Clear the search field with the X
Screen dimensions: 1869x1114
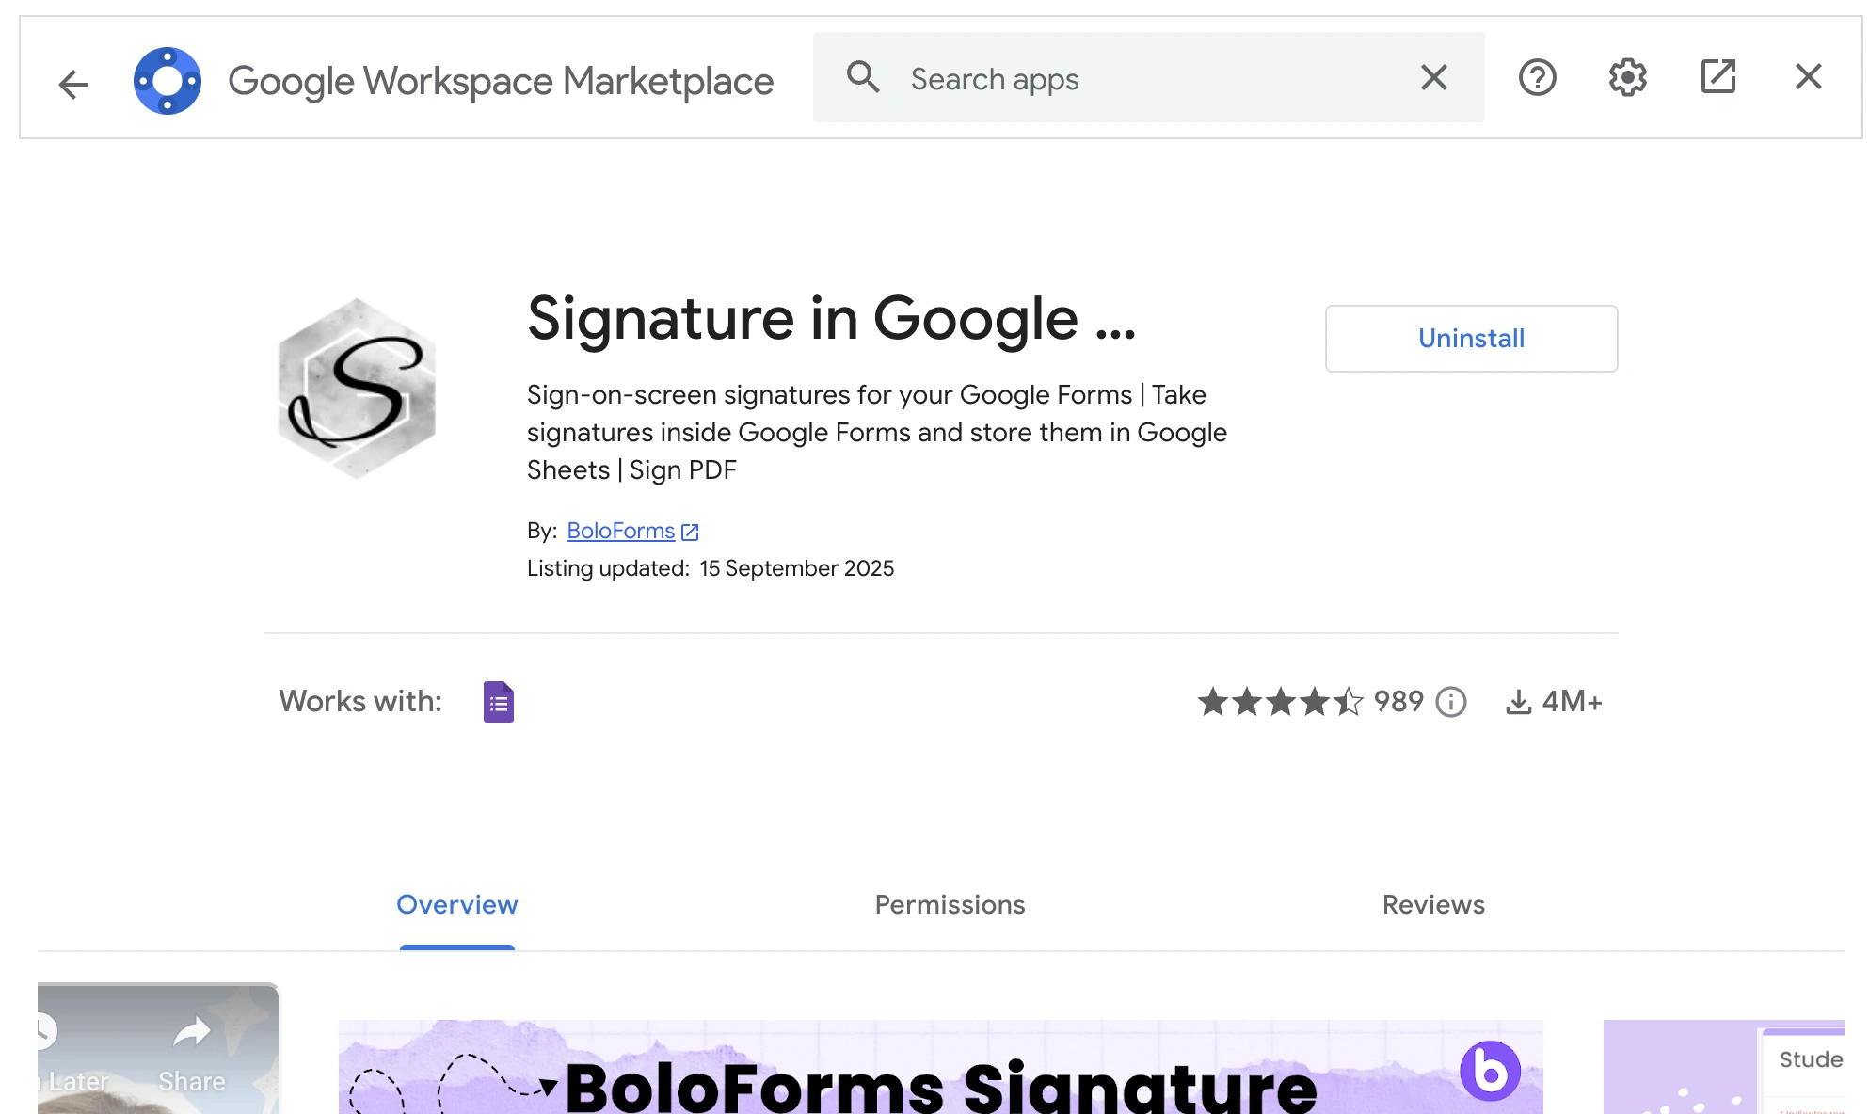[1432, 78]
